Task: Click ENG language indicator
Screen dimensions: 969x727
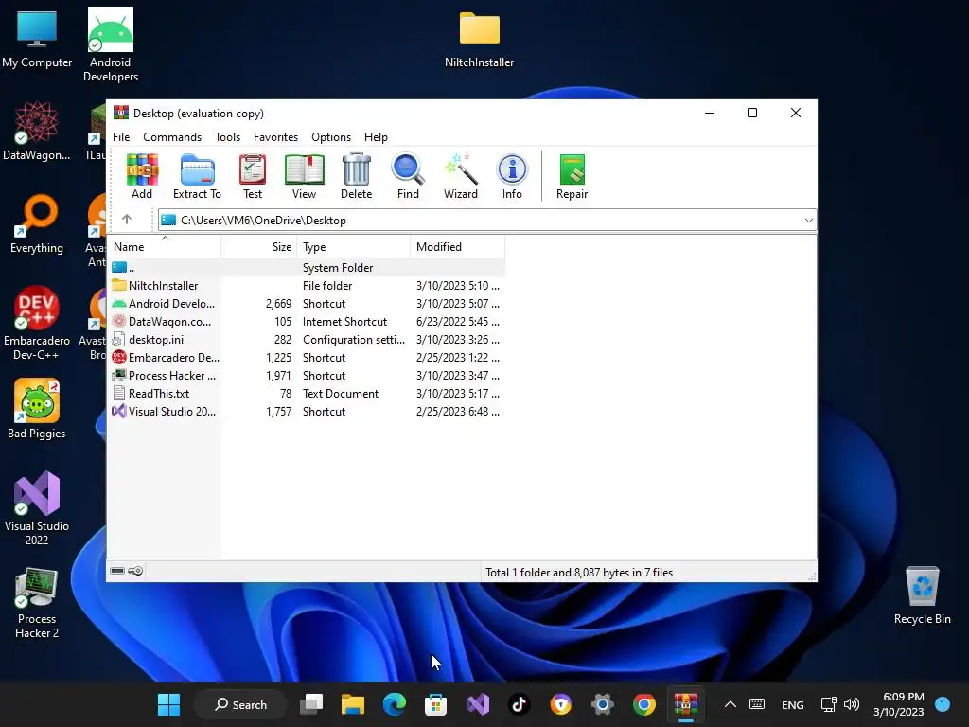Action: click(x=792, y=704)
